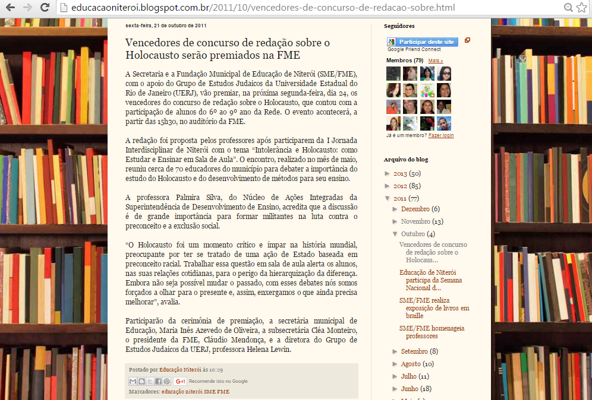Click the Fazer login link
The image size is (592, 400).
(x=441, y=135)
